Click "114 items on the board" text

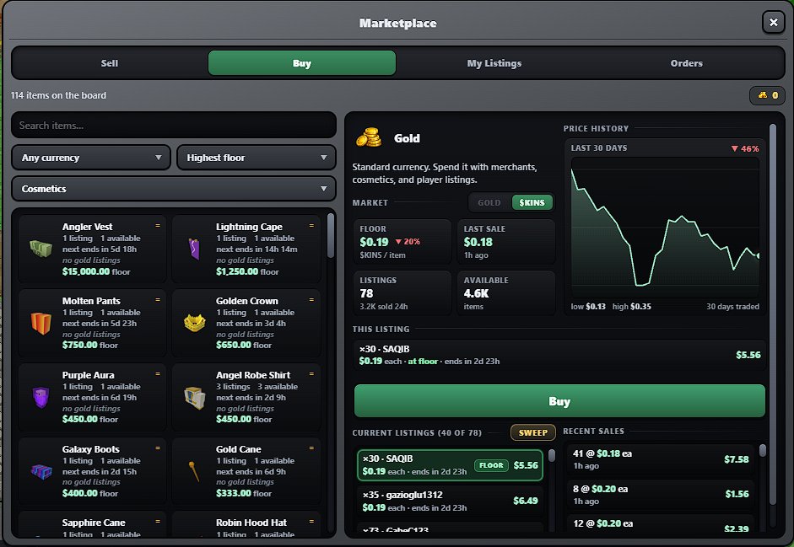point(59,95)
